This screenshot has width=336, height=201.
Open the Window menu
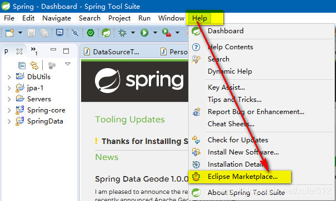[x=171, y=18]
